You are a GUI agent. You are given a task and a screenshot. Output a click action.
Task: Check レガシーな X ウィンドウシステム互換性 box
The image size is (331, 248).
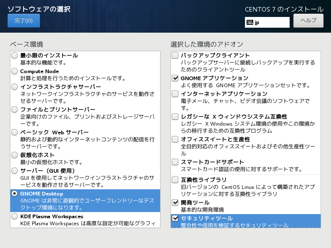tap(175, 117)
